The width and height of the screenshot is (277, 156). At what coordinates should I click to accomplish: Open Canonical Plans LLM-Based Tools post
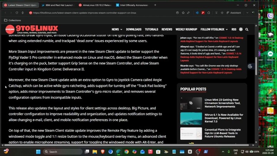pyautogui.click(x=223, y=133)
